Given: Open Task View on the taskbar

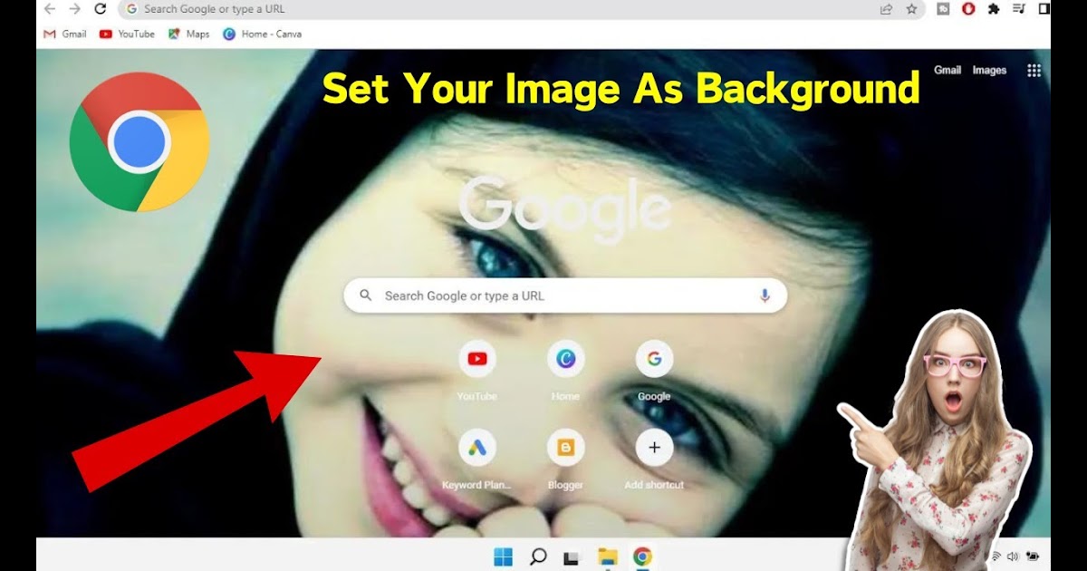Looking at the screenshot, I should pos(572,557).
